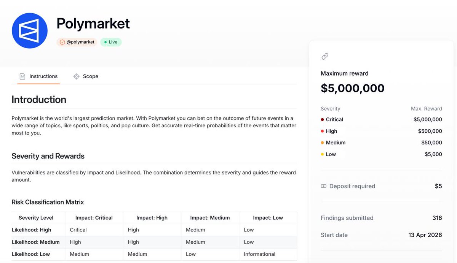Image resolution: width=457 pixels, height=263 pixels.
Task: Click the 13 Apr 2026 start date
Action: pyautogui.click(x=425, y=235)
